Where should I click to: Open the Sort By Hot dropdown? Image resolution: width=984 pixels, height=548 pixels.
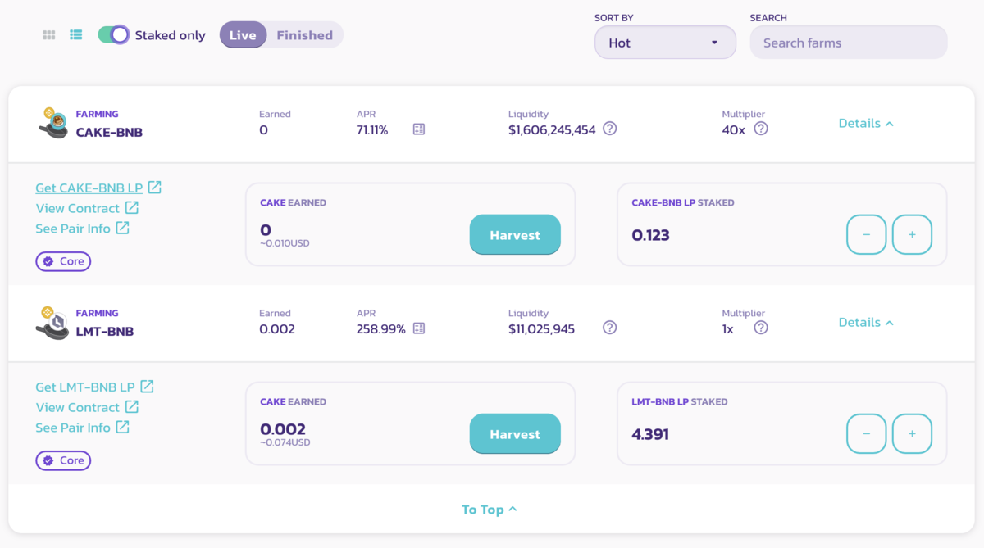coord(665,43)
